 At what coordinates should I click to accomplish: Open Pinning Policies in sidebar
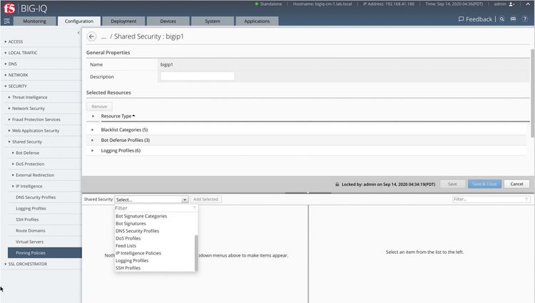45,253
